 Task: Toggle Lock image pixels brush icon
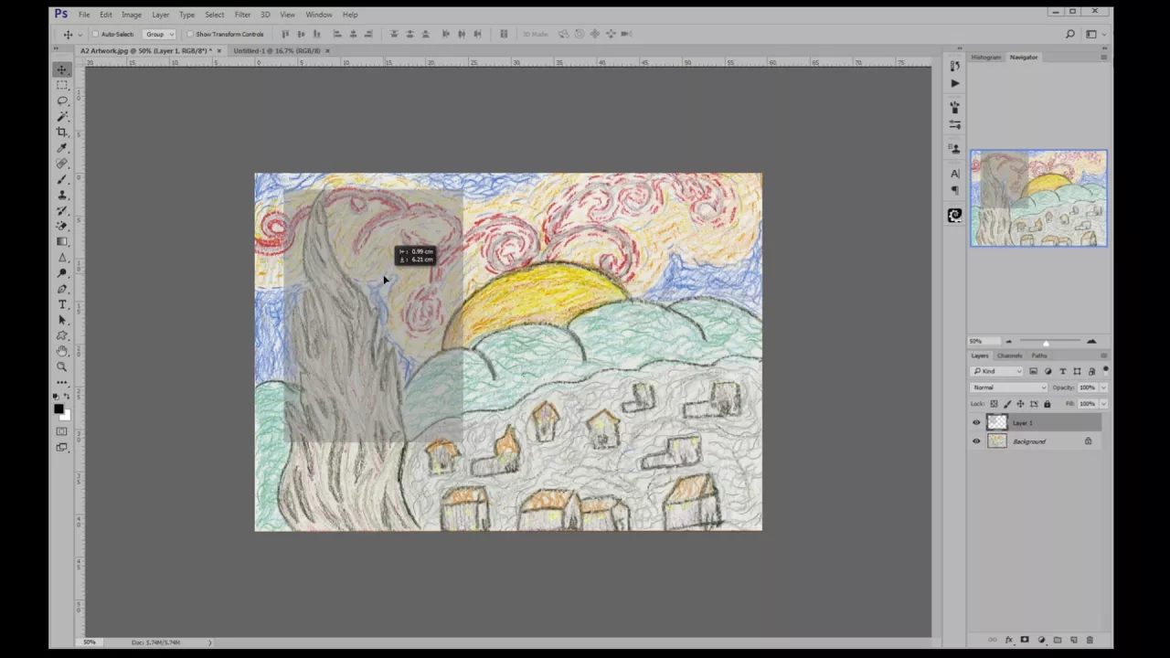pyautogui.click(x=1006, y=404)
